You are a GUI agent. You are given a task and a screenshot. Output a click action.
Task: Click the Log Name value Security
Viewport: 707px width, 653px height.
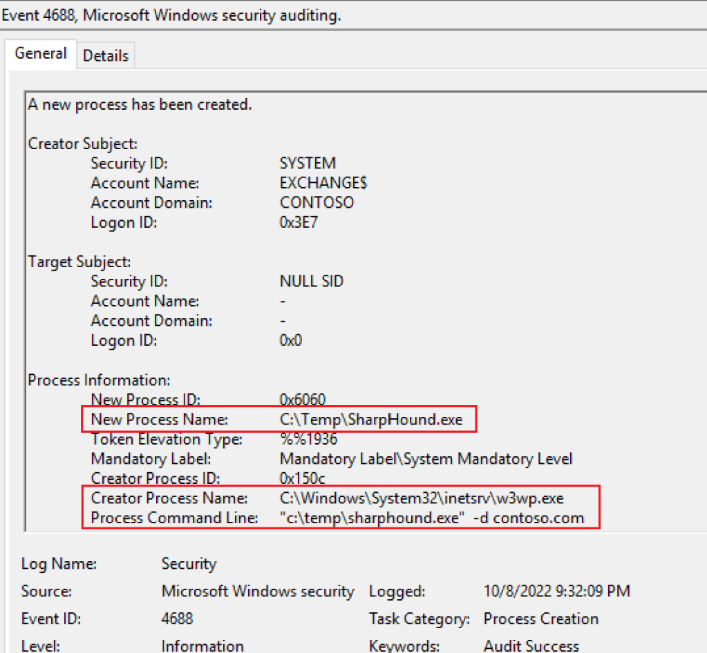pos(189,564)
